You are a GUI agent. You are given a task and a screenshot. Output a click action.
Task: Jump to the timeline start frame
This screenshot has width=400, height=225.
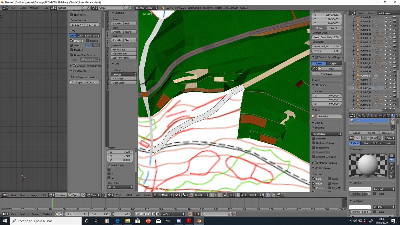coord(137,214)
